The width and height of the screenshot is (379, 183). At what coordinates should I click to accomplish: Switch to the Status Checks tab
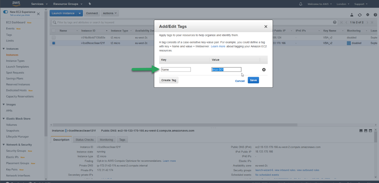[85, 140]
